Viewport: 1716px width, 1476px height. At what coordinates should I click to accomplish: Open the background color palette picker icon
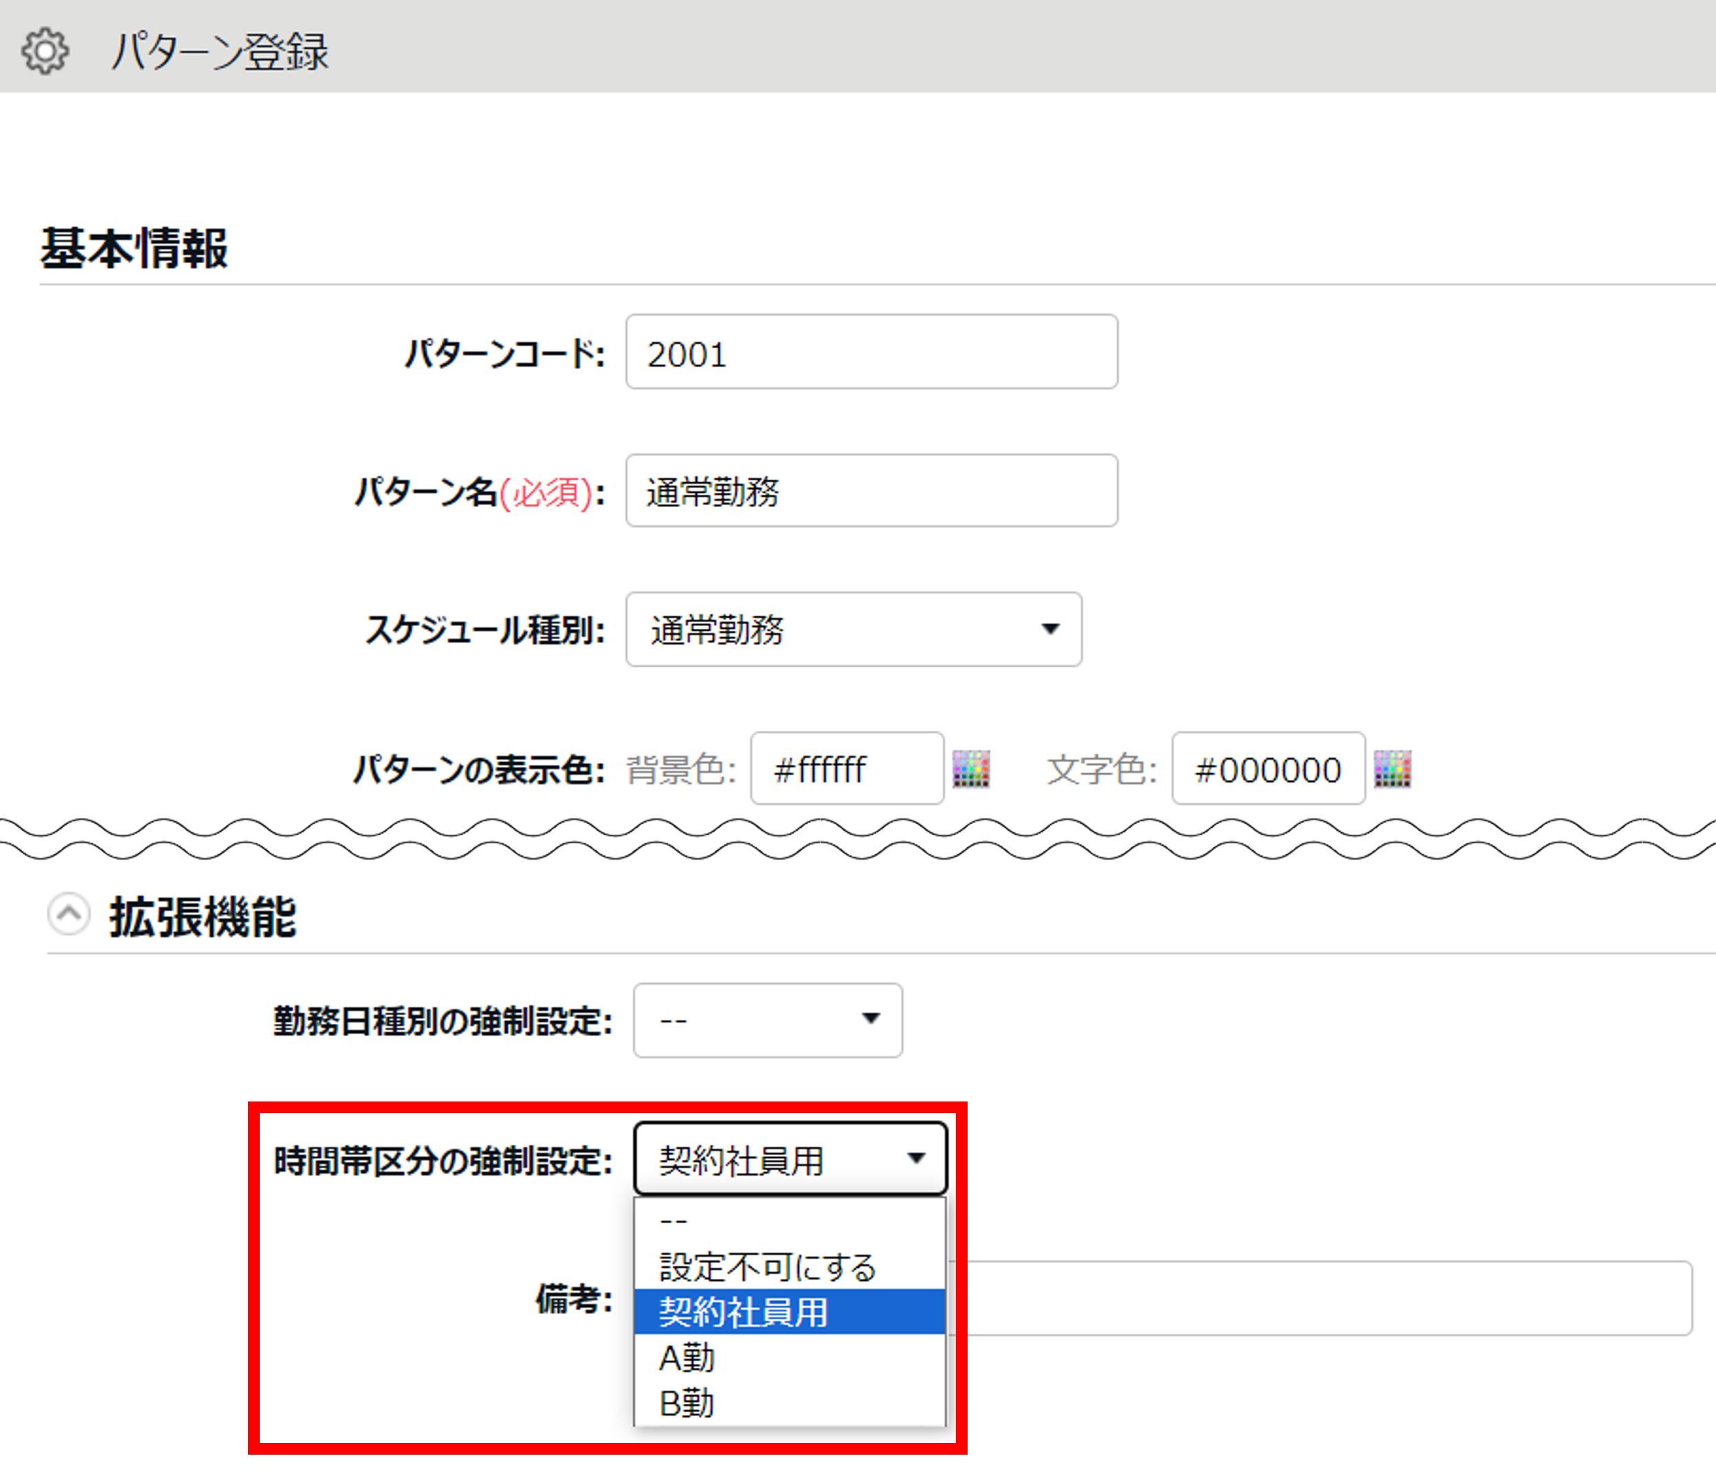point(970,769)
